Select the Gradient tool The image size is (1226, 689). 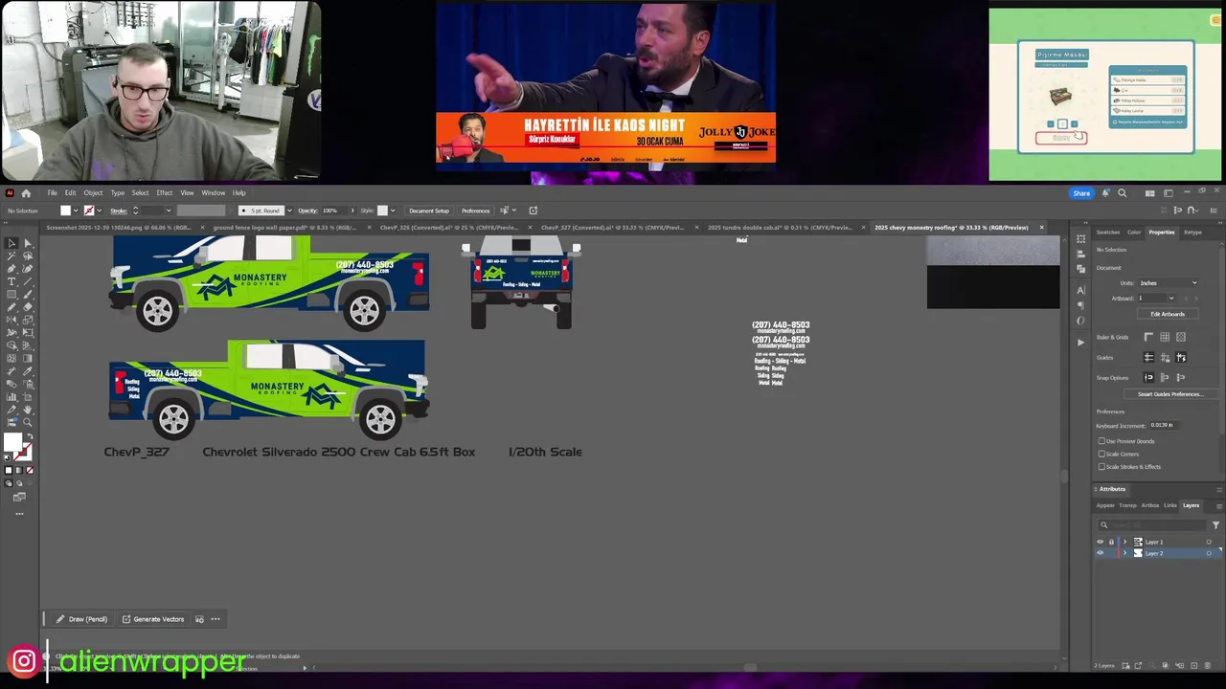click(x=27, y=358)
